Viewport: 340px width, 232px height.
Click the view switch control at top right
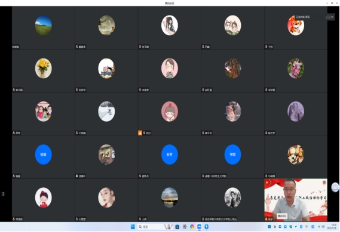[x=330, y=17]
